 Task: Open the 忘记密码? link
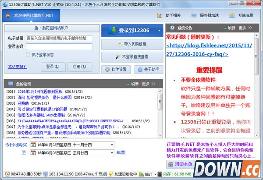pos(18,67)
